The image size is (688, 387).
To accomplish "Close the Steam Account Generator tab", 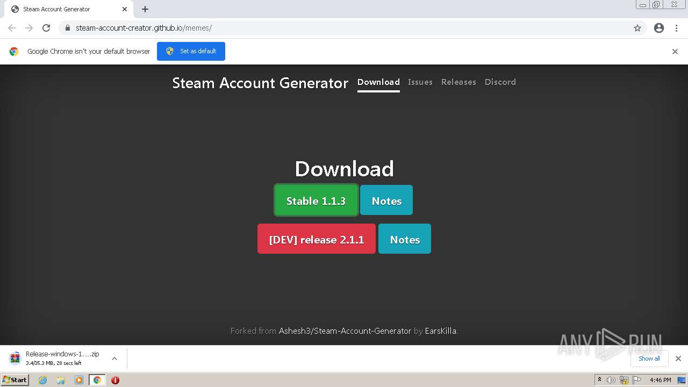I will point(125,9).
